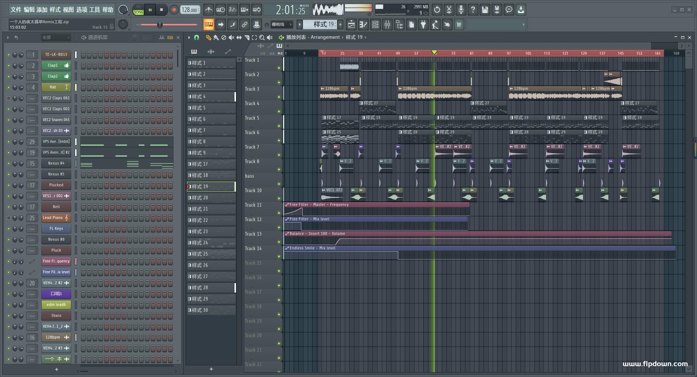Open the project info speech bubble icon
The width and height of the screenshot is (697, 377).
509,10
